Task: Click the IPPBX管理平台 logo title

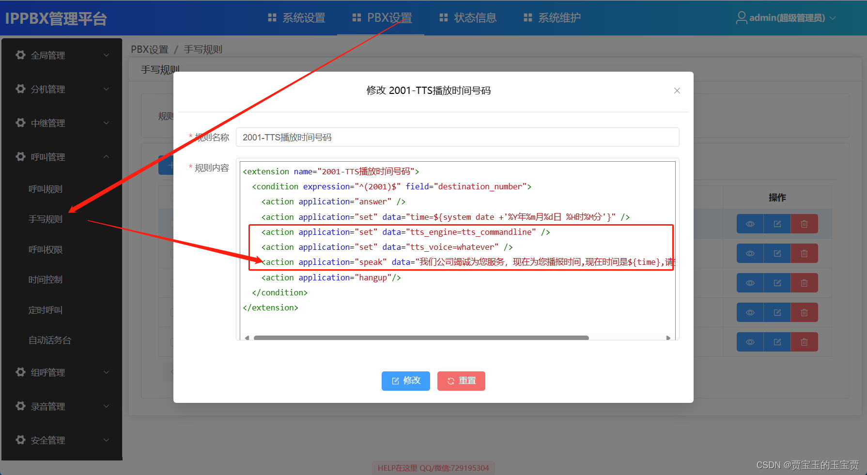Action: click(x=56, y=18)
